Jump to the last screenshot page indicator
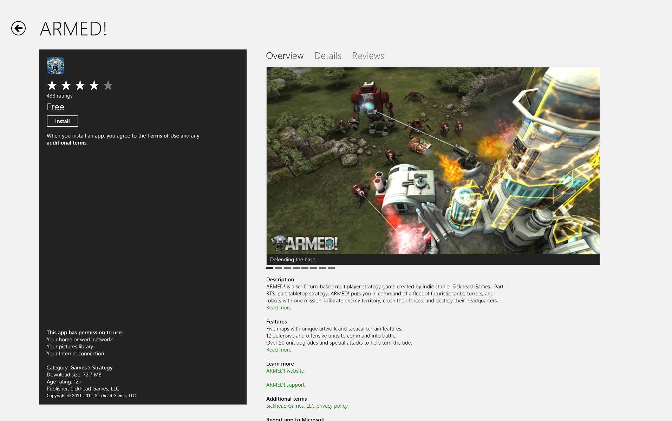Viewport: 672px width, 421px height. [x=331, y=268]
